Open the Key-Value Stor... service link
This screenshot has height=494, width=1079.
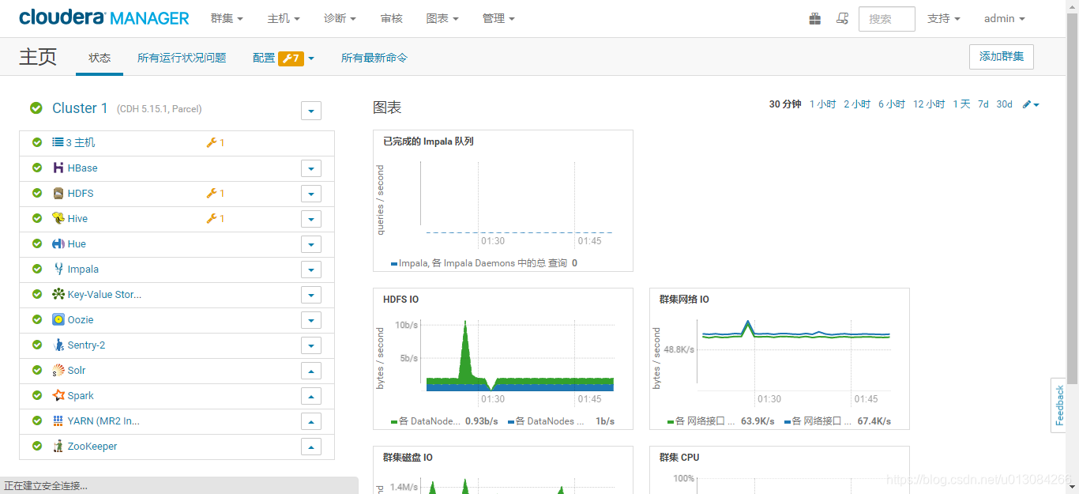coord(104,294)
